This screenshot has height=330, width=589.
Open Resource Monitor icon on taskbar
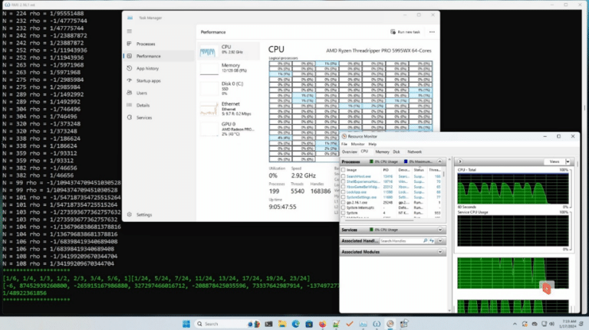point(390,324)
